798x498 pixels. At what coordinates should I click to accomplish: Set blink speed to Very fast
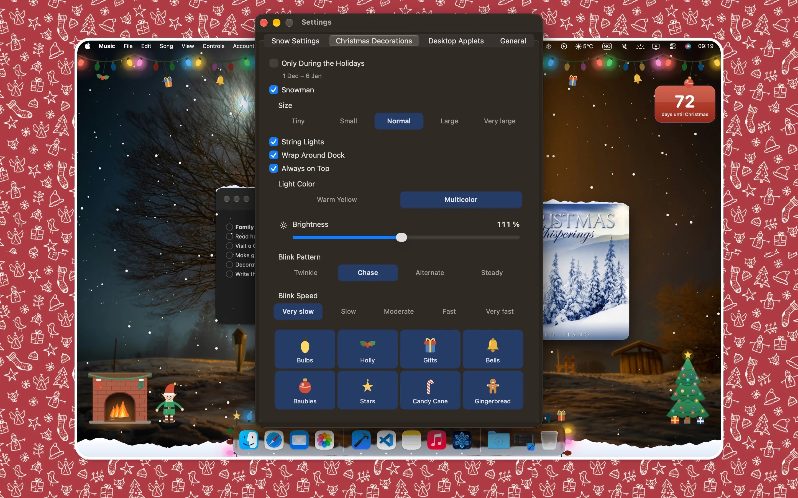click(x=500, y=311)
